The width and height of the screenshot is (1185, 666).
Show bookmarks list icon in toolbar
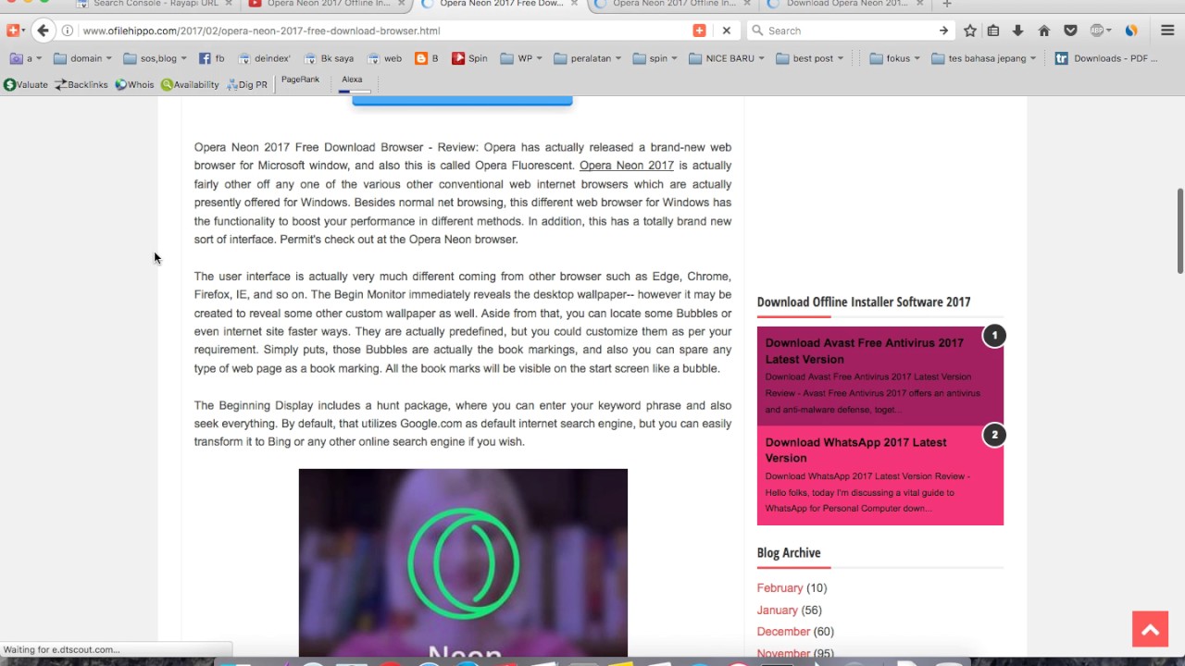(x=993, y=31)
